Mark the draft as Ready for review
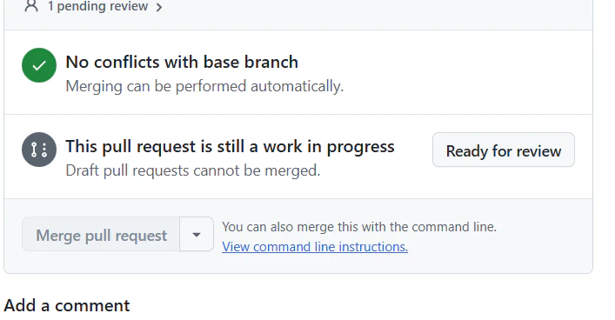This screenshot has width=615, height=320. pyautogui.click(x=504, y=150)
